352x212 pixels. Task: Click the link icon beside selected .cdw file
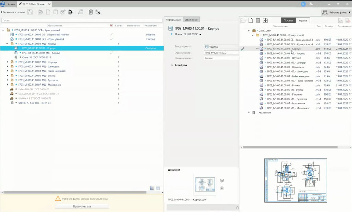(258, 48)
